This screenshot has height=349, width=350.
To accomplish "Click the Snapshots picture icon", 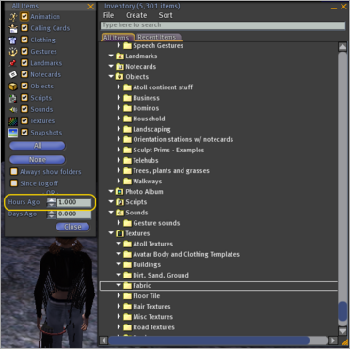I will tap(13, 133).
